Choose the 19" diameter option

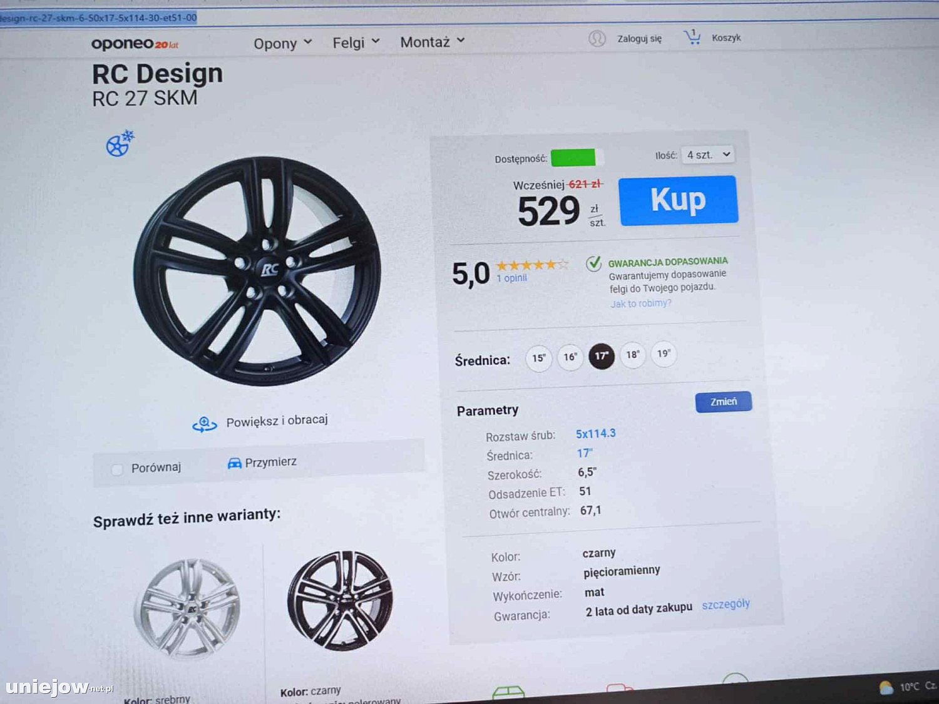664,354
